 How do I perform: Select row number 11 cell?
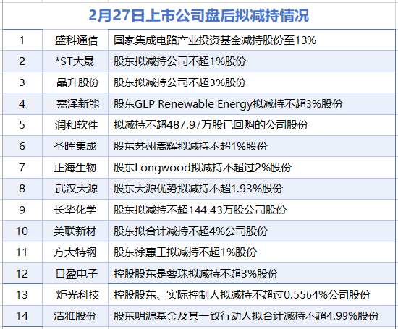point(22,252)
